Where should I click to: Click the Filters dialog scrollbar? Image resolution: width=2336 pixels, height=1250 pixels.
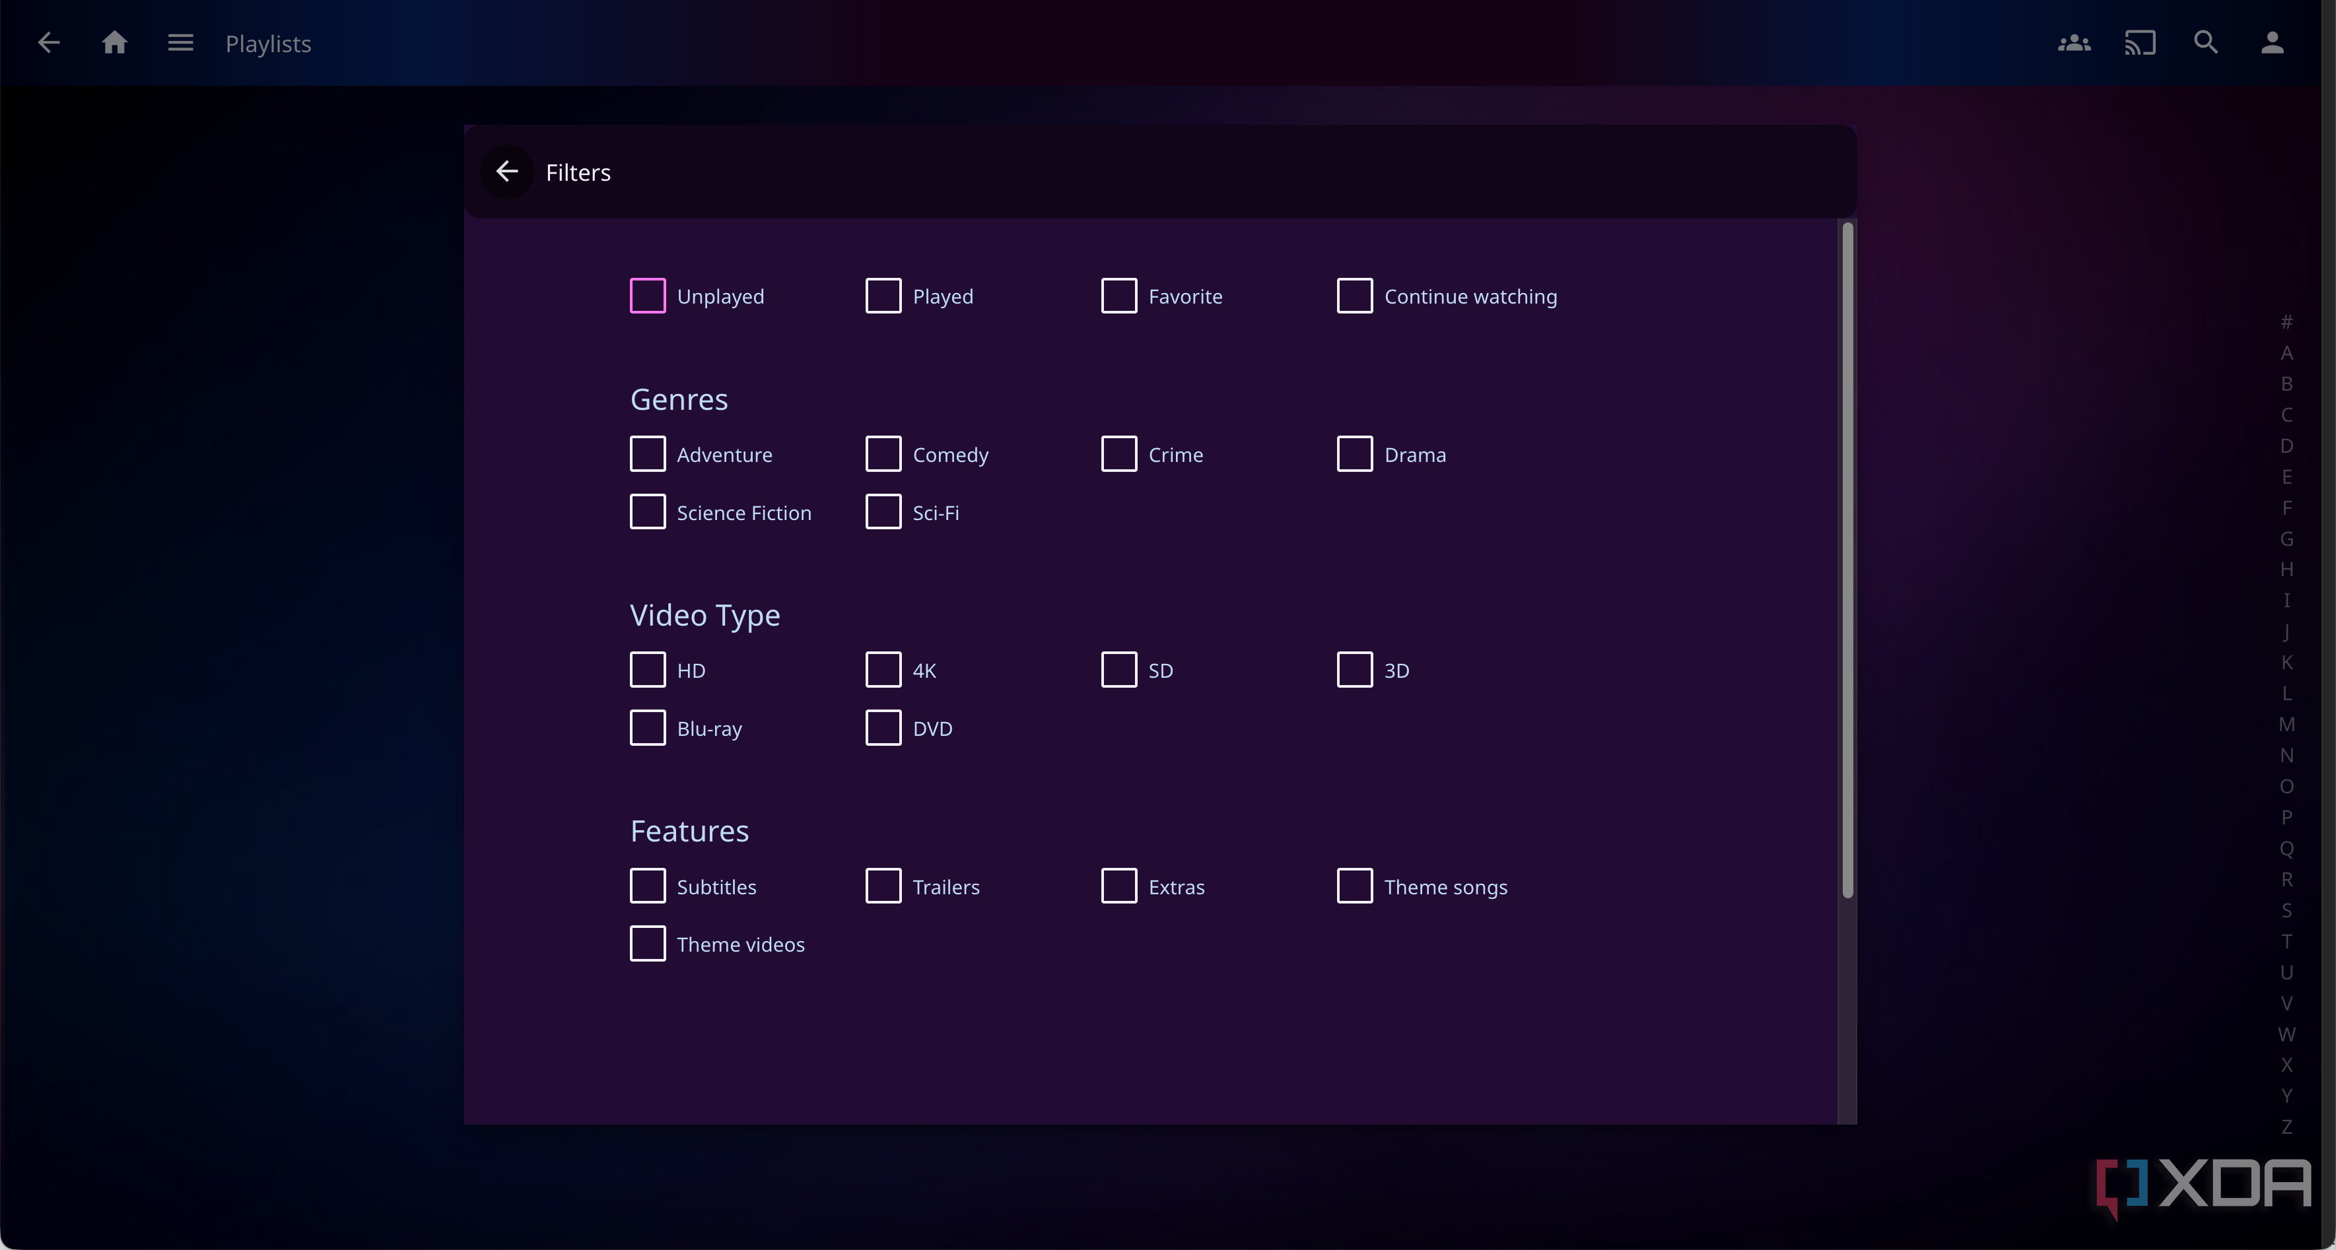pyautogui.click(x=1847, y=560)
